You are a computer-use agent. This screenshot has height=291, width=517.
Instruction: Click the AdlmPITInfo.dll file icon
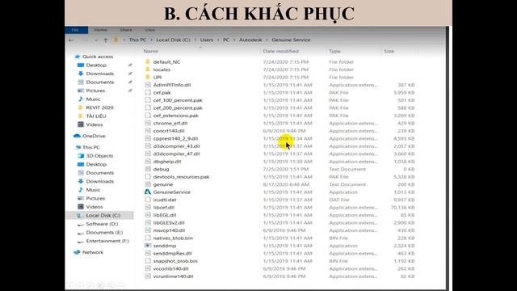click(148, 85)
